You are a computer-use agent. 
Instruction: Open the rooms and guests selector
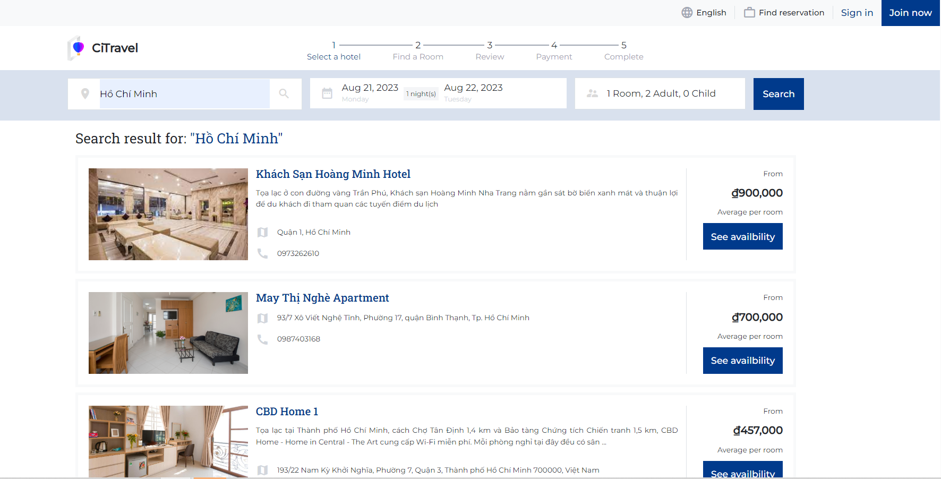click(x=661, y=93)
